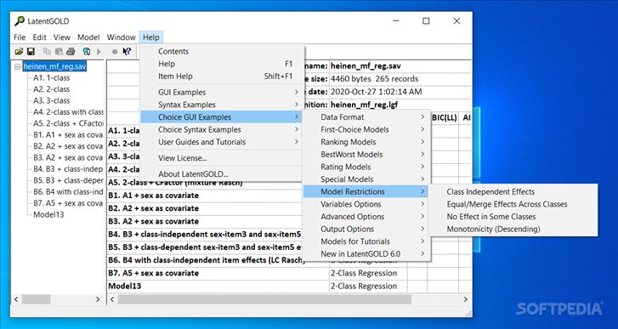Open the Model menu

(88, 37)
